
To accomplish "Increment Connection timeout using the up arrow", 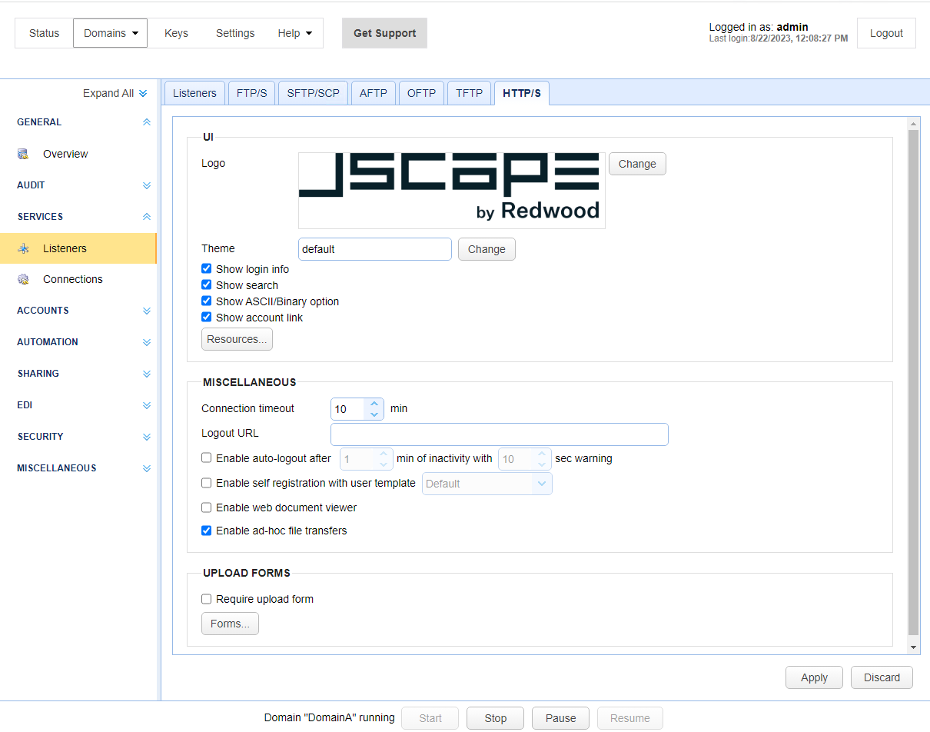I will click(374, 404).
